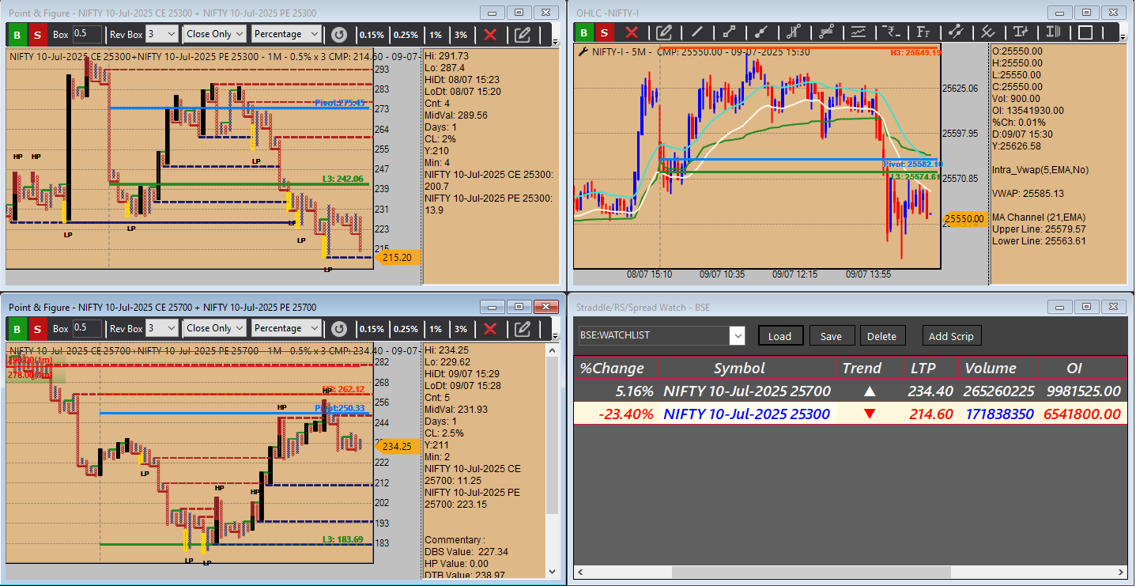The width and height of the screenshot is (1136, 586).
Task: Select NIFTY 10-Jul-2025 25300 watchlist row
Action: coord(850,414)
